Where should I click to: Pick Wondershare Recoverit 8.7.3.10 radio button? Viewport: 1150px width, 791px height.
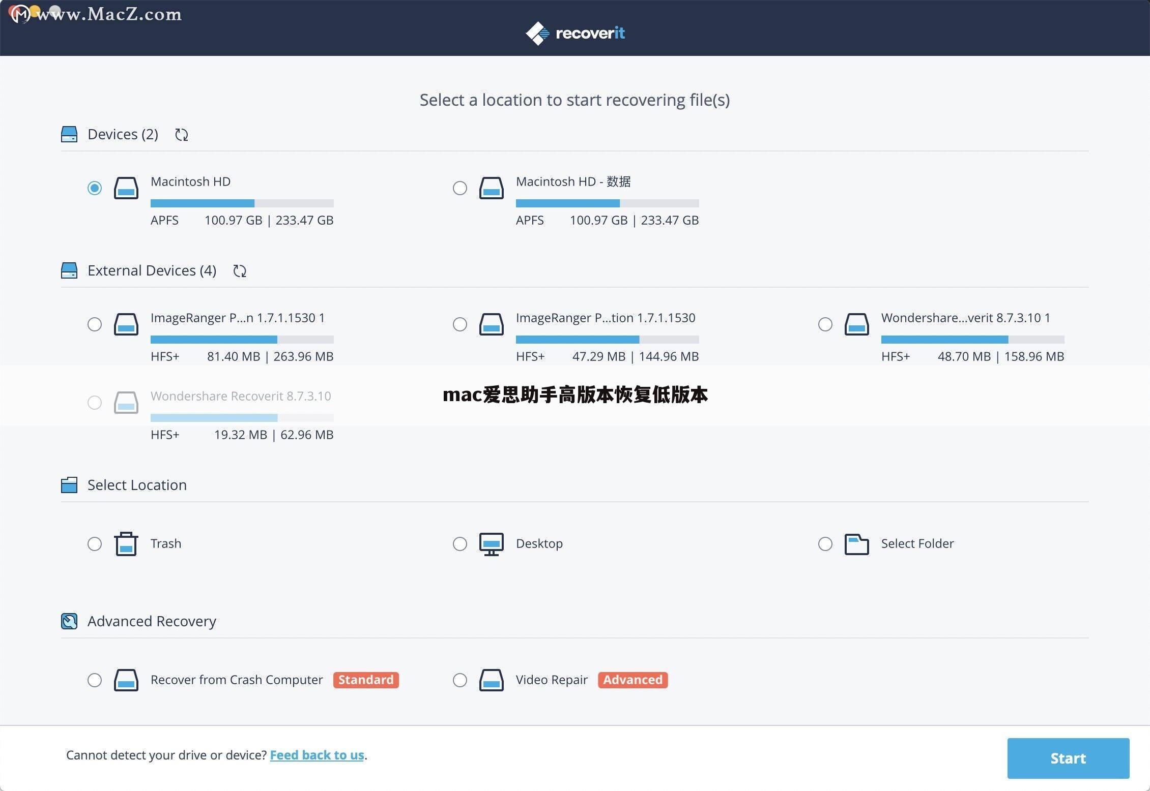click(x=95, y=403)
